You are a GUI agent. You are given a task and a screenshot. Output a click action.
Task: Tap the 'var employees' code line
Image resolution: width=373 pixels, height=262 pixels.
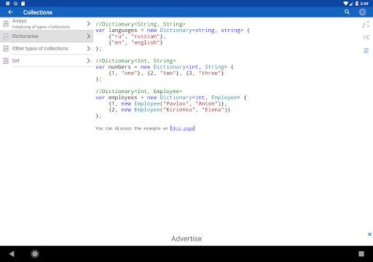point(171,98)
